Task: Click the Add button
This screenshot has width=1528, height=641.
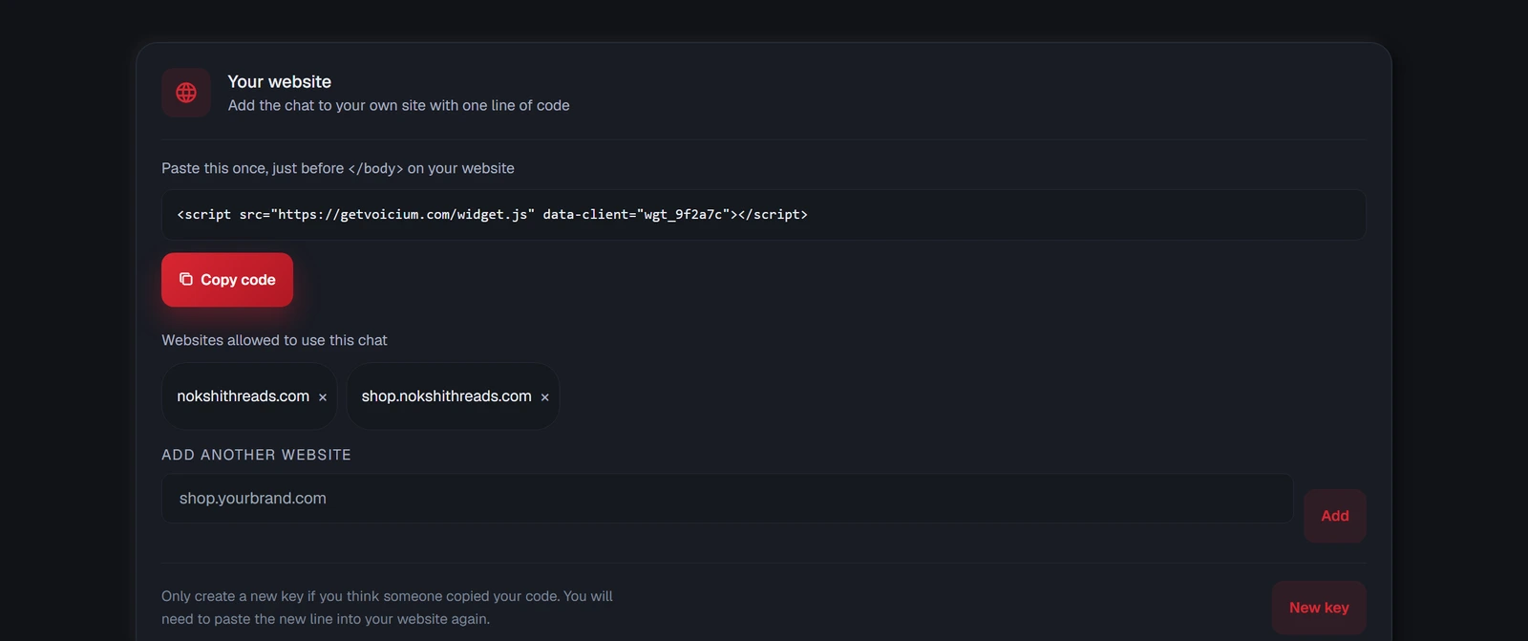Action: coord(1335,516)
